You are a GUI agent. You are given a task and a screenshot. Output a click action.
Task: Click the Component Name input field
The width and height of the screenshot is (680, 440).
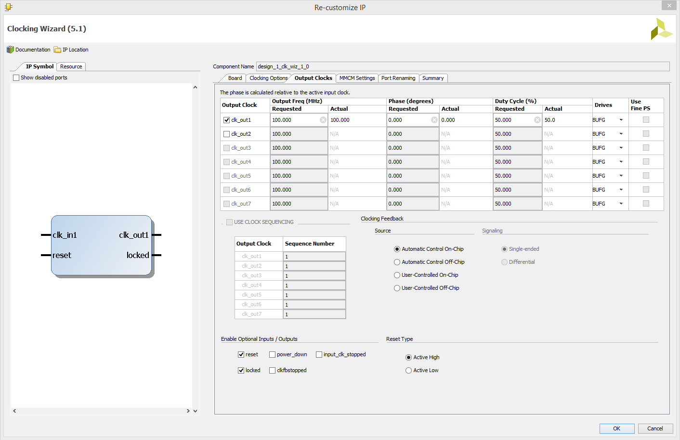463,66
